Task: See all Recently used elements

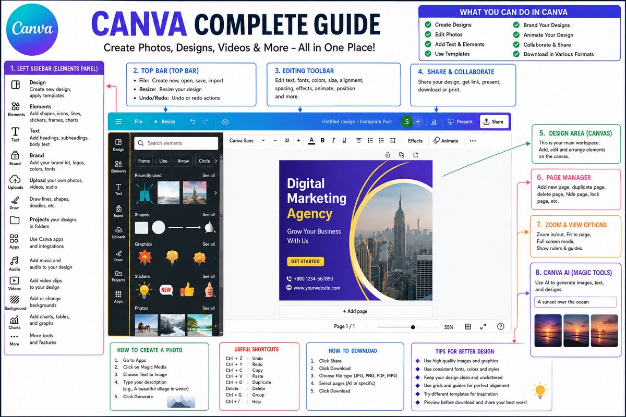Action: (209, 176)
